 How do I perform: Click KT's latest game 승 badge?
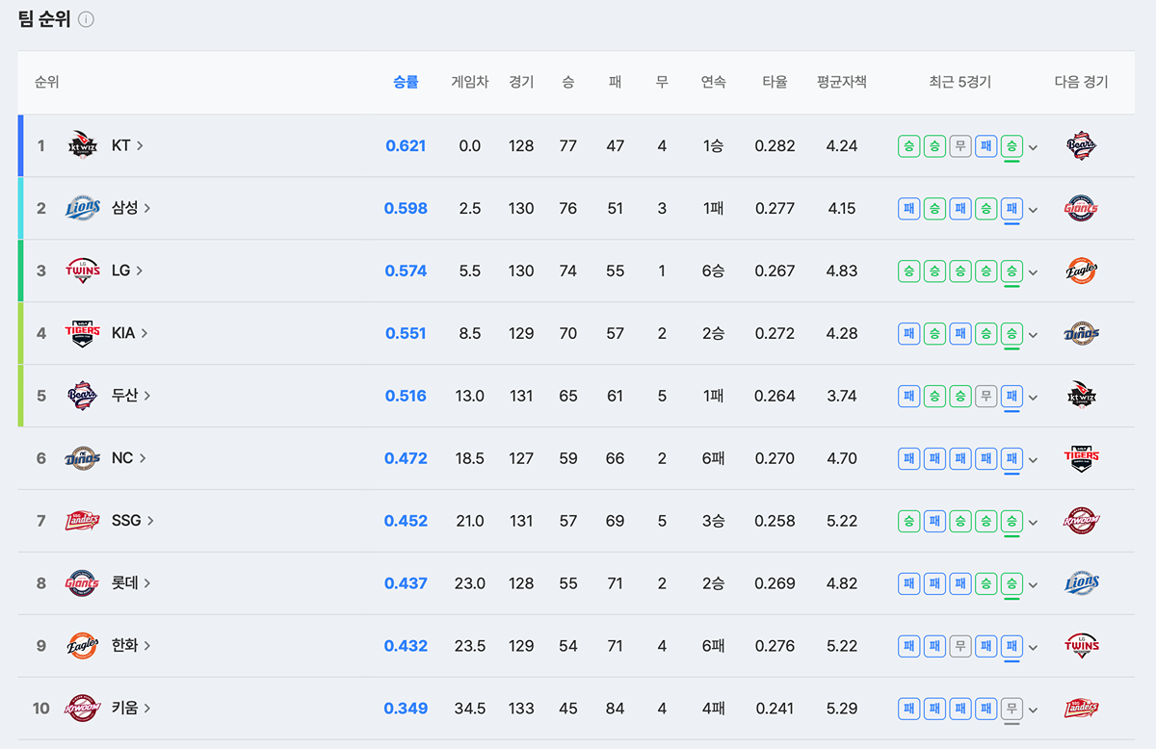coord(1011,146)
